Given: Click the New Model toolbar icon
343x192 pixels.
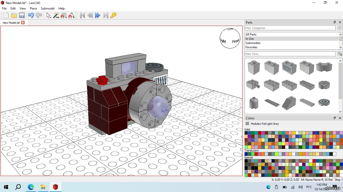Looking at the screenshot, I should 6,15.
